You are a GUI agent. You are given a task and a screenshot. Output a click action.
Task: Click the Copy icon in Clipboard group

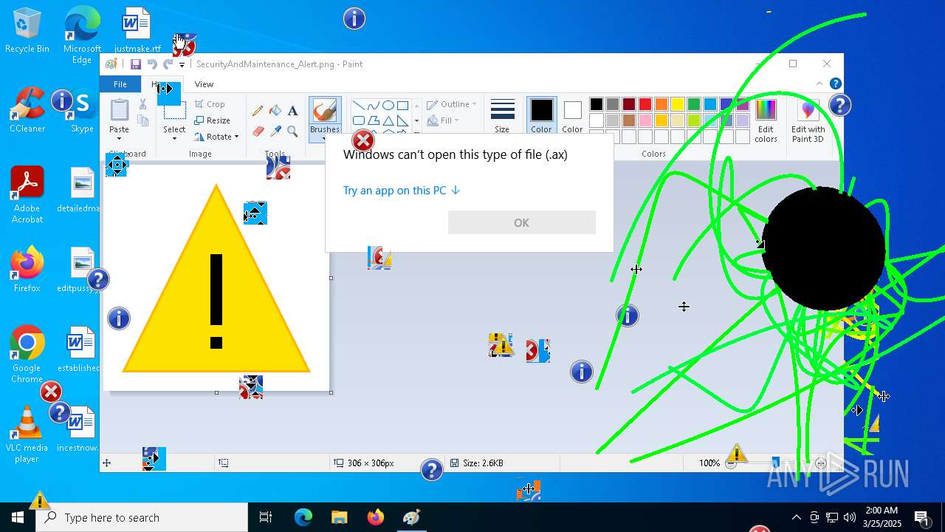point(142,120)
